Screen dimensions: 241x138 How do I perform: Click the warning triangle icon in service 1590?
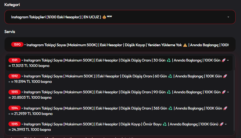(x=185, y=45)
